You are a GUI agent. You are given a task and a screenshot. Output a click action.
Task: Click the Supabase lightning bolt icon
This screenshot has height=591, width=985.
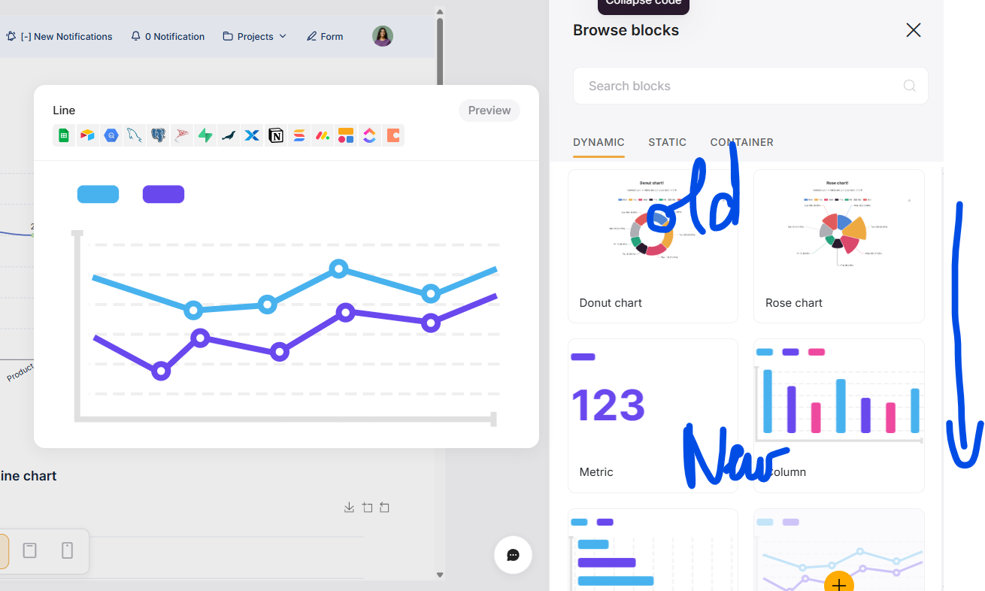205,135
